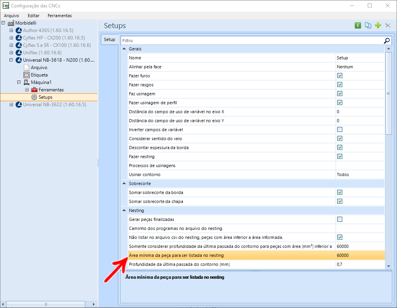Expand the Cyflex S e SR - CX100 node

click(11, 45)
